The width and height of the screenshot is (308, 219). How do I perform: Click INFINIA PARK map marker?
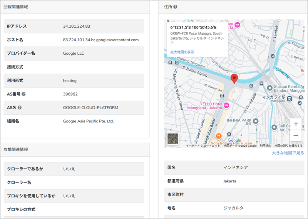[256, 121]
